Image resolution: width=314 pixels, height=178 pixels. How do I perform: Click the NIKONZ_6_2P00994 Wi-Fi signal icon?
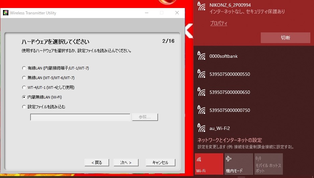201,6
